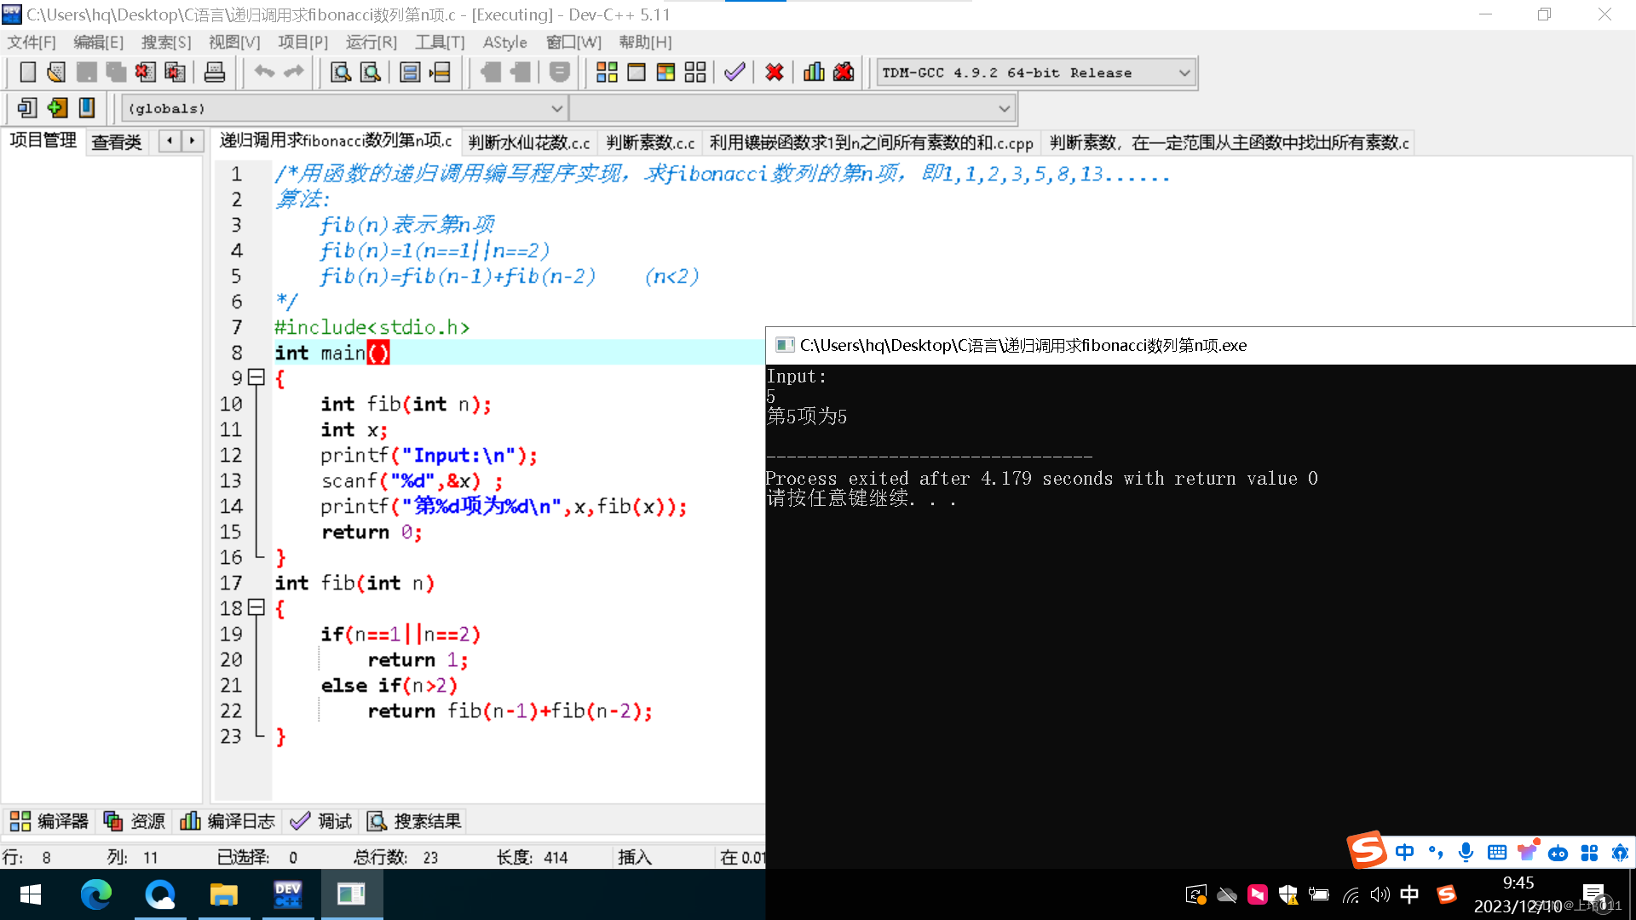Open the 运行[R] menu

[x=371, y=42]
